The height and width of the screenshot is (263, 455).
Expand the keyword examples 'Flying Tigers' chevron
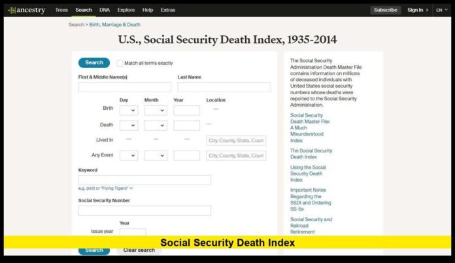pos(131,188)
